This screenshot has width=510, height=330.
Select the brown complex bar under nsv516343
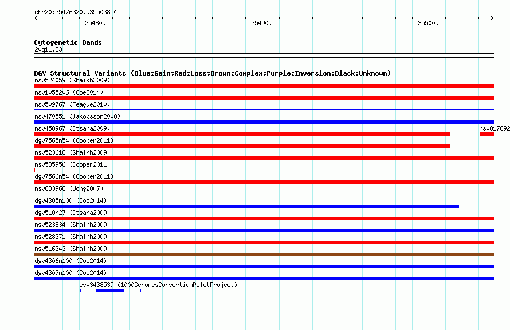(x=264, y=254)
